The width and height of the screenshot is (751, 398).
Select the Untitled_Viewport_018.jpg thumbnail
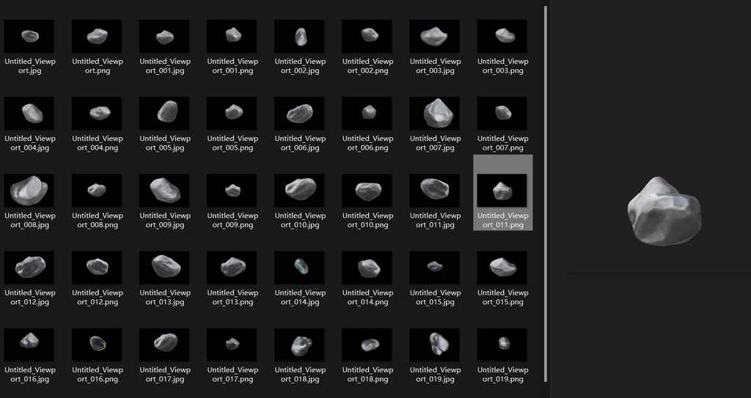point(299,344)
